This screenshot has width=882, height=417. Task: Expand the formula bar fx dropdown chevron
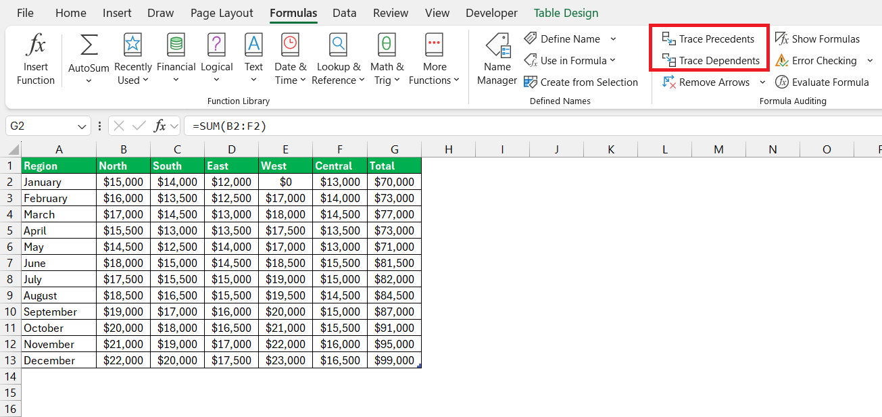[x=174, y=126]
